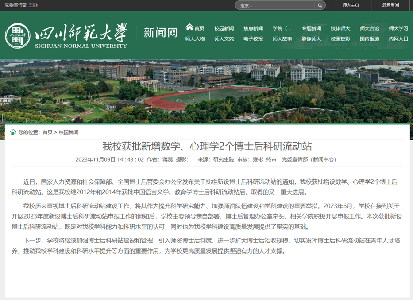Open 师大主页 in top bar

(351, 5)
